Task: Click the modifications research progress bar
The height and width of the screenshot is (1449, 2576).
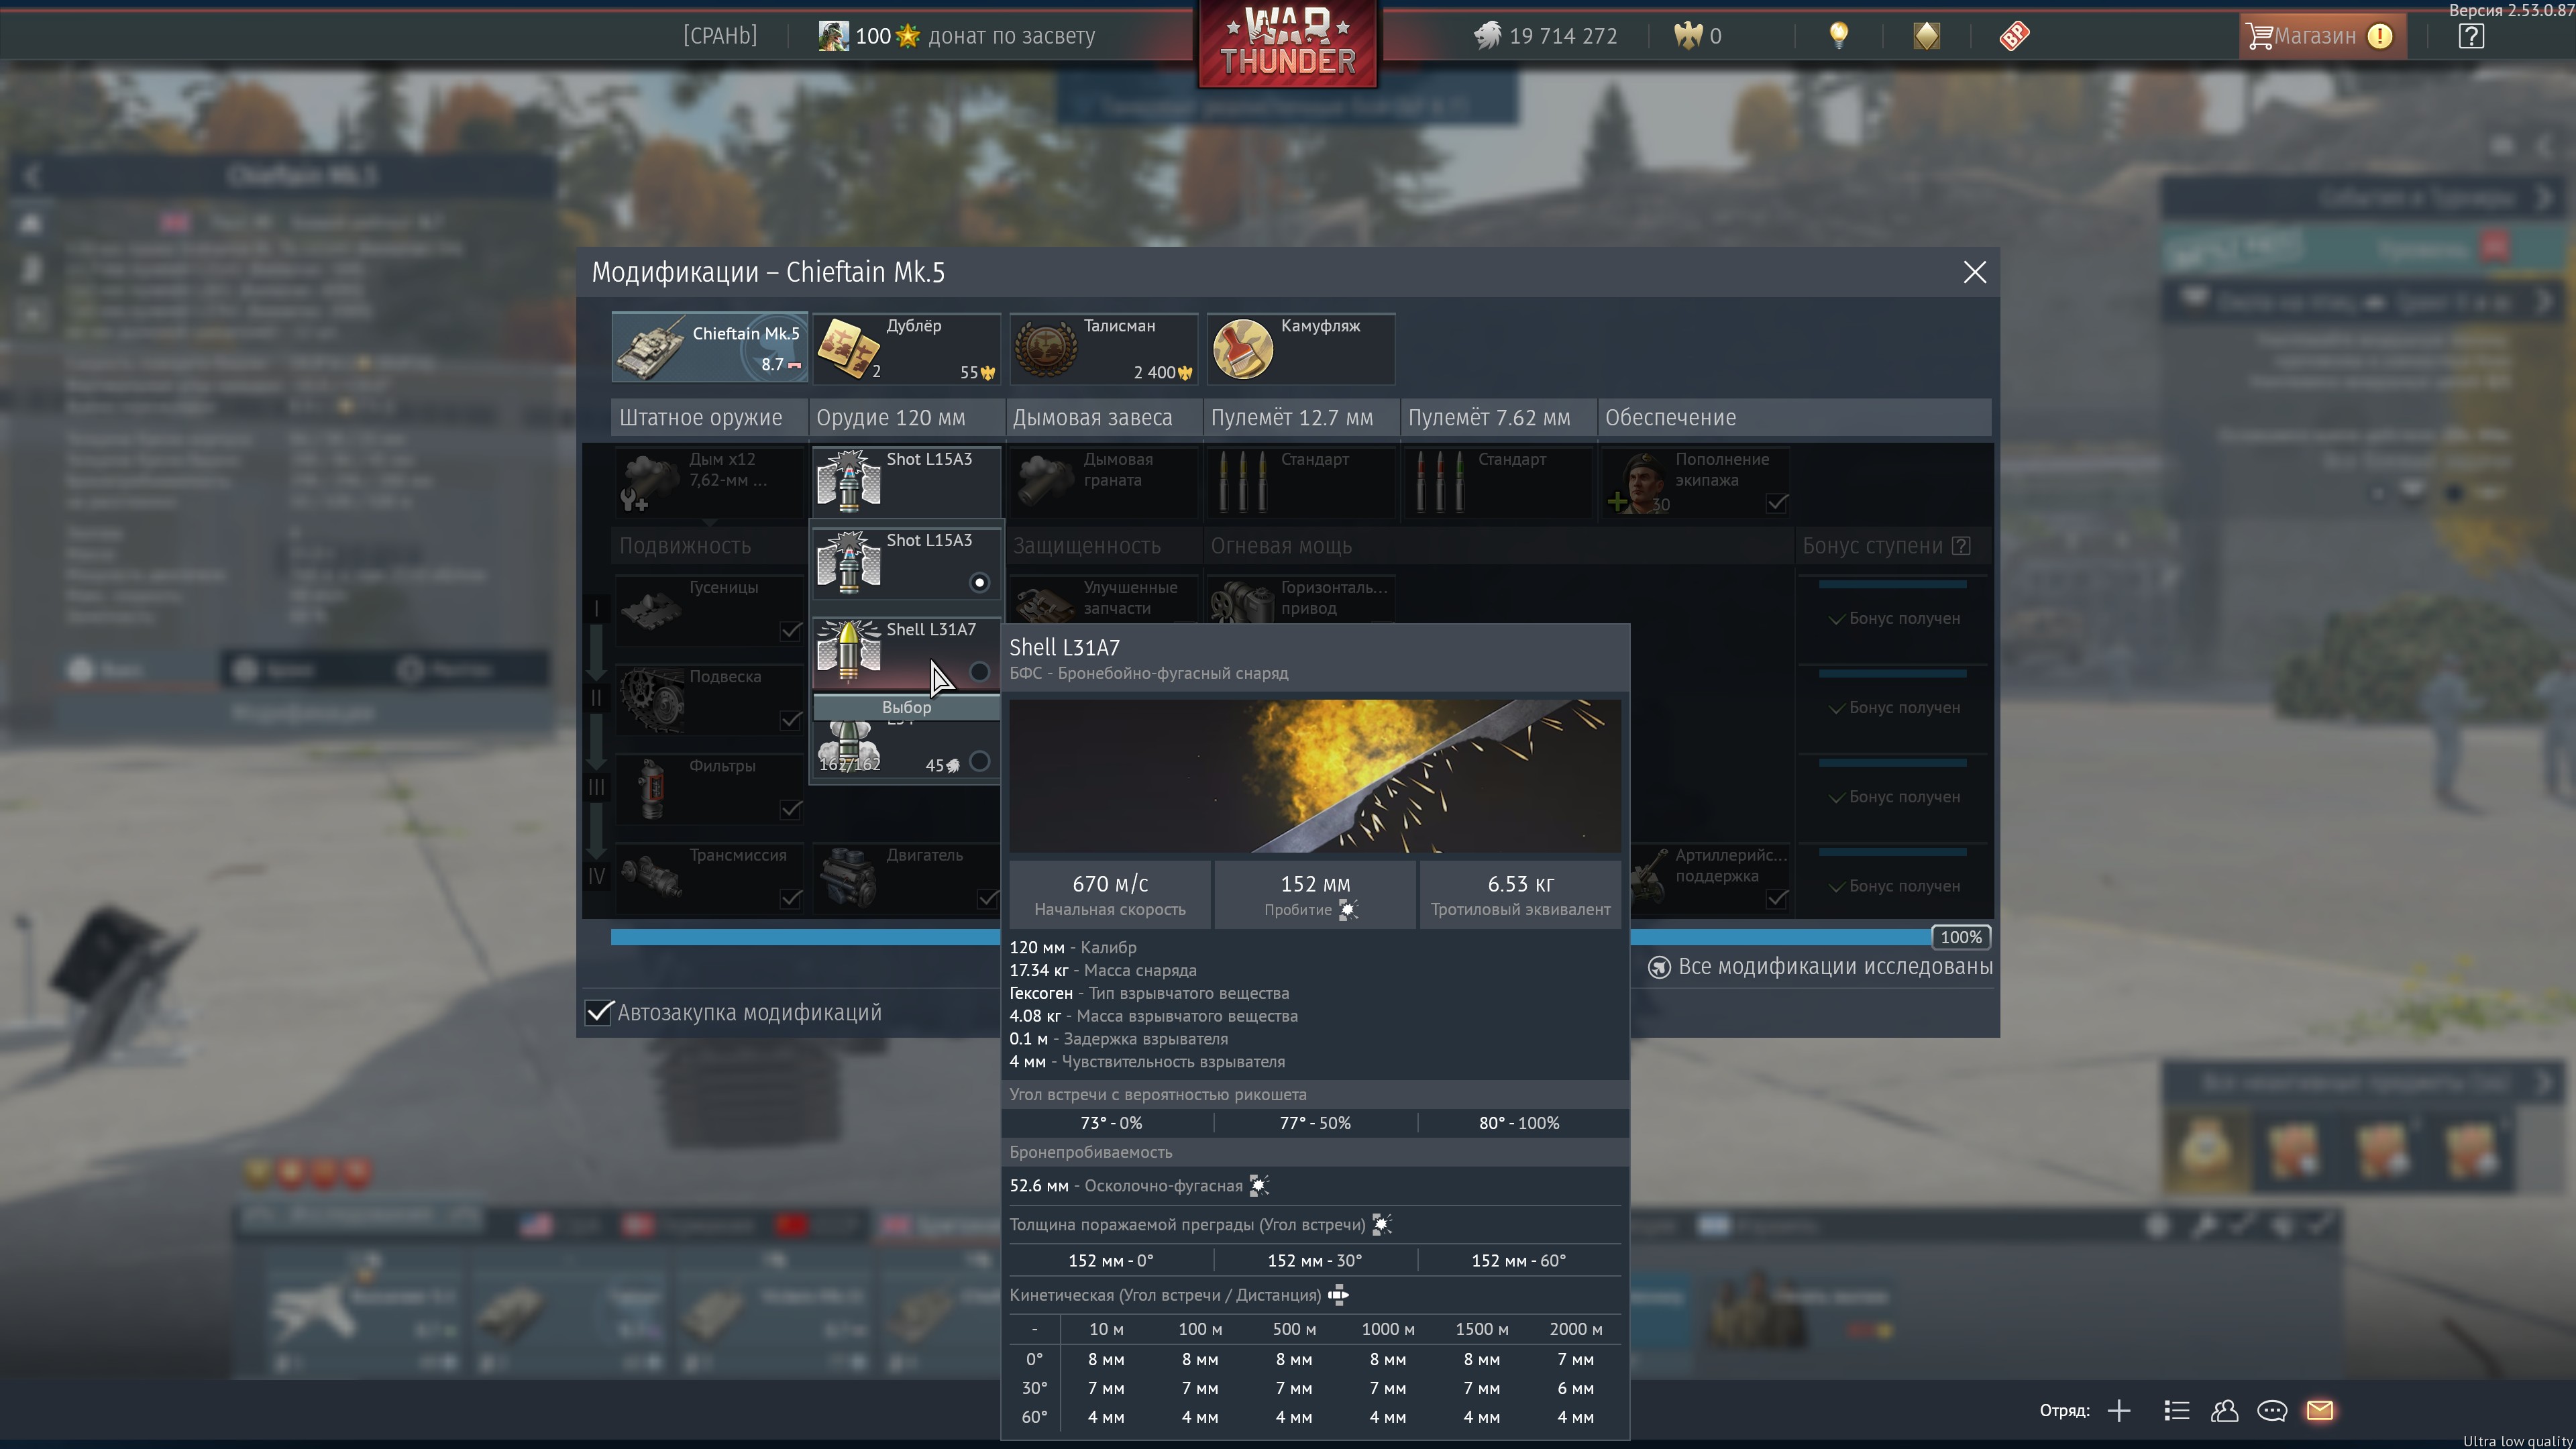Action: coord(800,937)
